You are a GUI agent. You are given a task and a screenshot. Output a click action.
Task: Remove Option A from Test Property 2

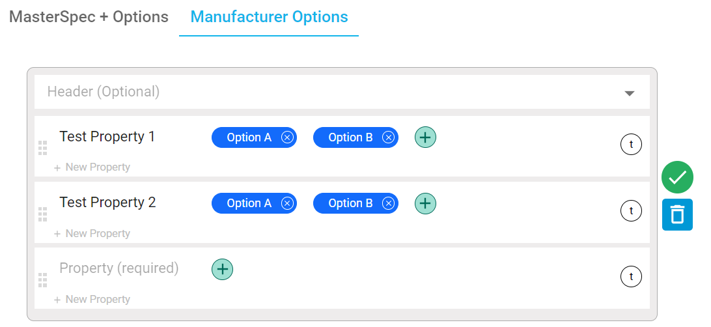click(287, 203)
